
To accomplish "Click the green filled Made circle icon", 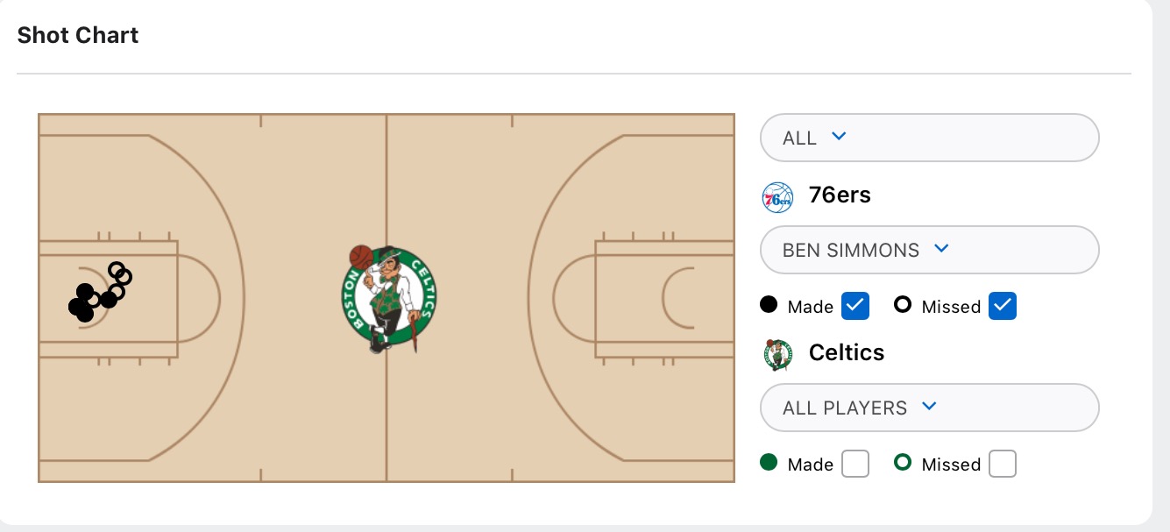I will pyautogui.click(x=769, y=463).
